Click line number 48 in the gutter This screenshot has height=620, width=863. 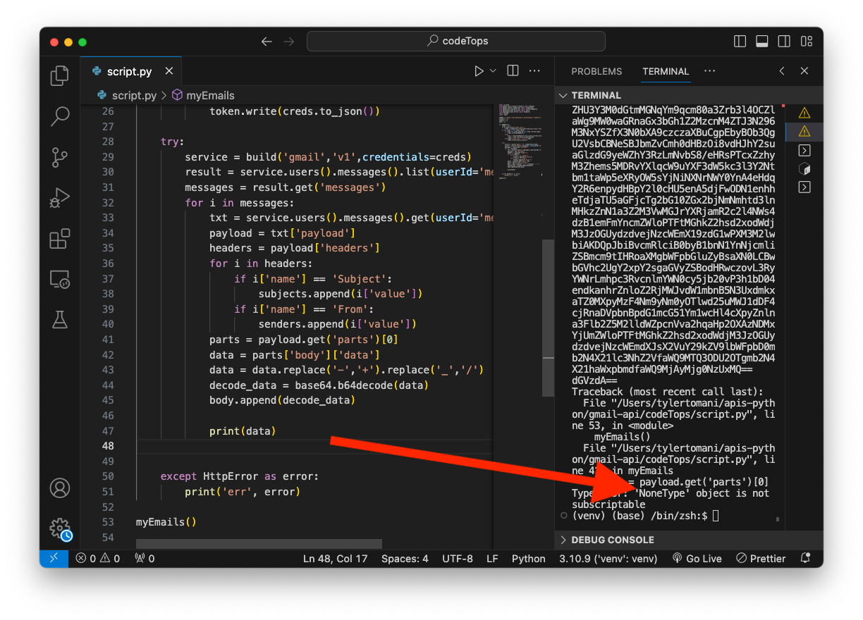coord(107,446)
